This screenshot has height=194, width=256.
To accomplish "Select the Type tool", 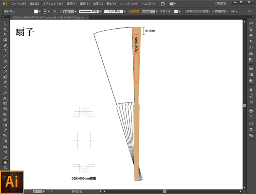I will (x=5, y=51).
